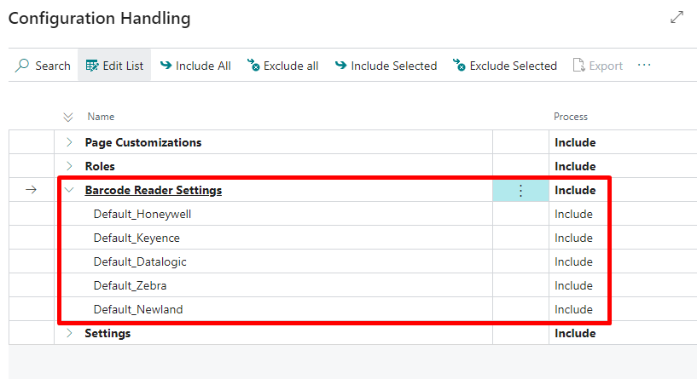Collapse the Barcode Reader Settings group
This screenshot has width=697, height=379.
[69, 190]
